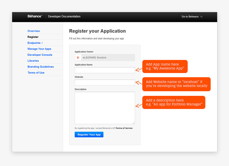Expand the Endpoints arrow in the sidebar
The image size is (229, 166).
(42, 43)
